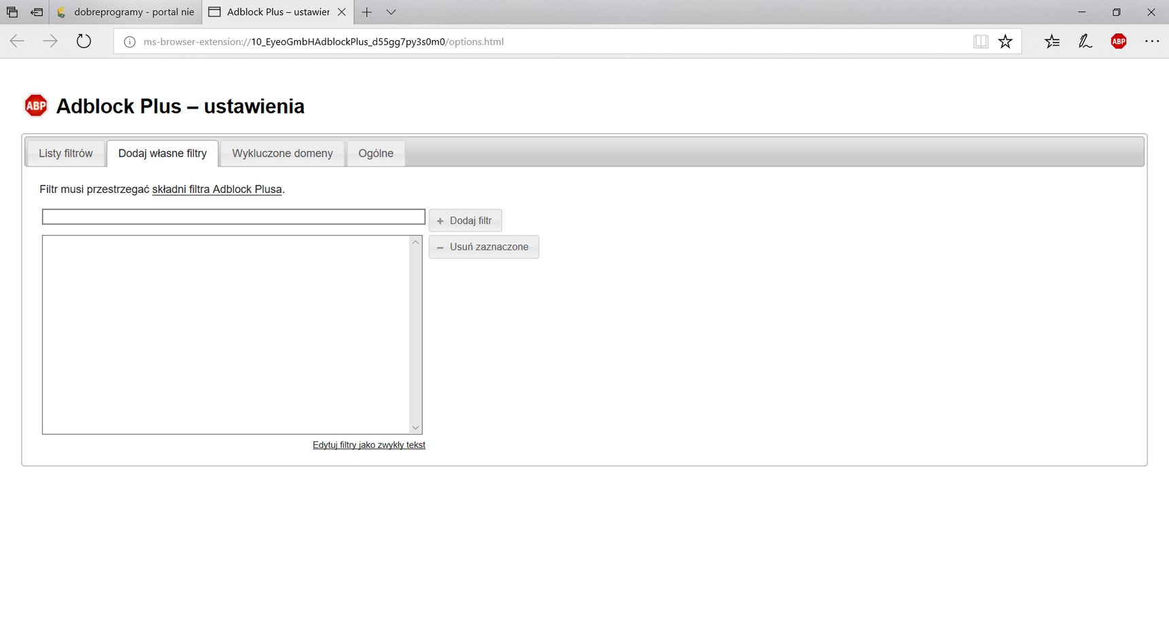Expand tab previews chevron
1169x627 pixels.
click(x=391, y=12)
